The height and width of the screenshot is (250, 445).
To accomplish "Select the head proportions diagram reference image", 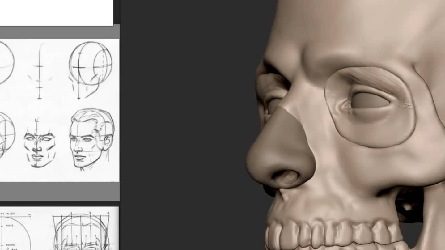I will click(x=59, y=228).
